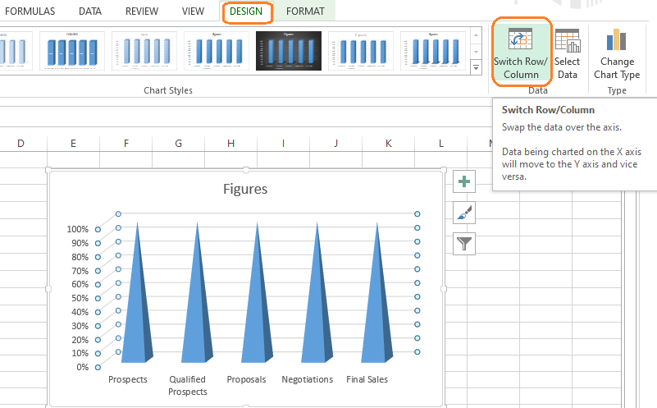Choose the chart style titled FIGURES in caps
Viewport: 657px width, 408px height.
coord(72,52)
